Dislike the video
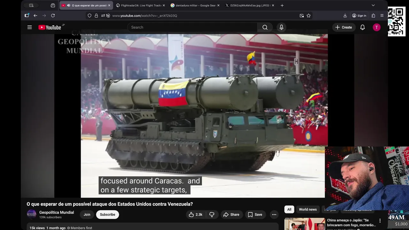 [x=212, y=215]
